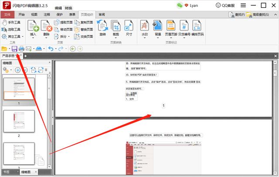Select the 产品手册 document tab
This screenshot has height=177, width=279.
[x=8, y=56]
